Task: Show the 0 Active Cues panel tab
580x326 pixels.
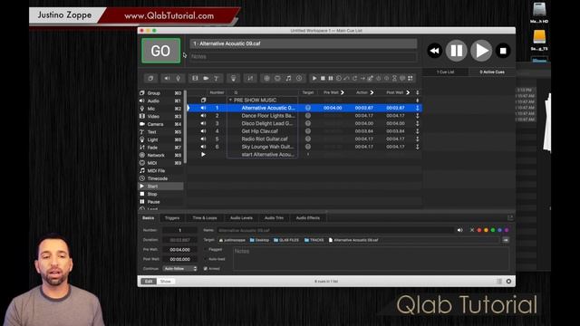Action: 492,72
